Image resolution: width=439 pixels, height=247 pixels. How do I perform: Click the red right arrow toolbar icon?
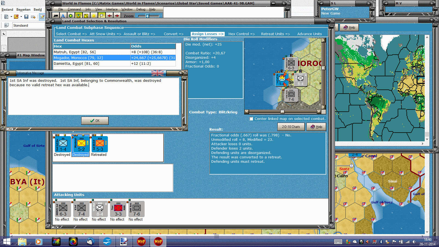117,16
